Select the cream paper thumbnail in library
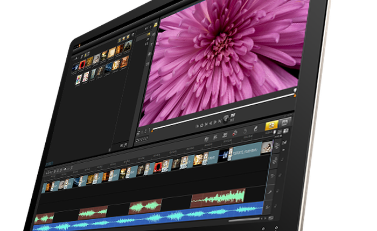The height and width of the screenshot is (231, 377). (111, 53)
